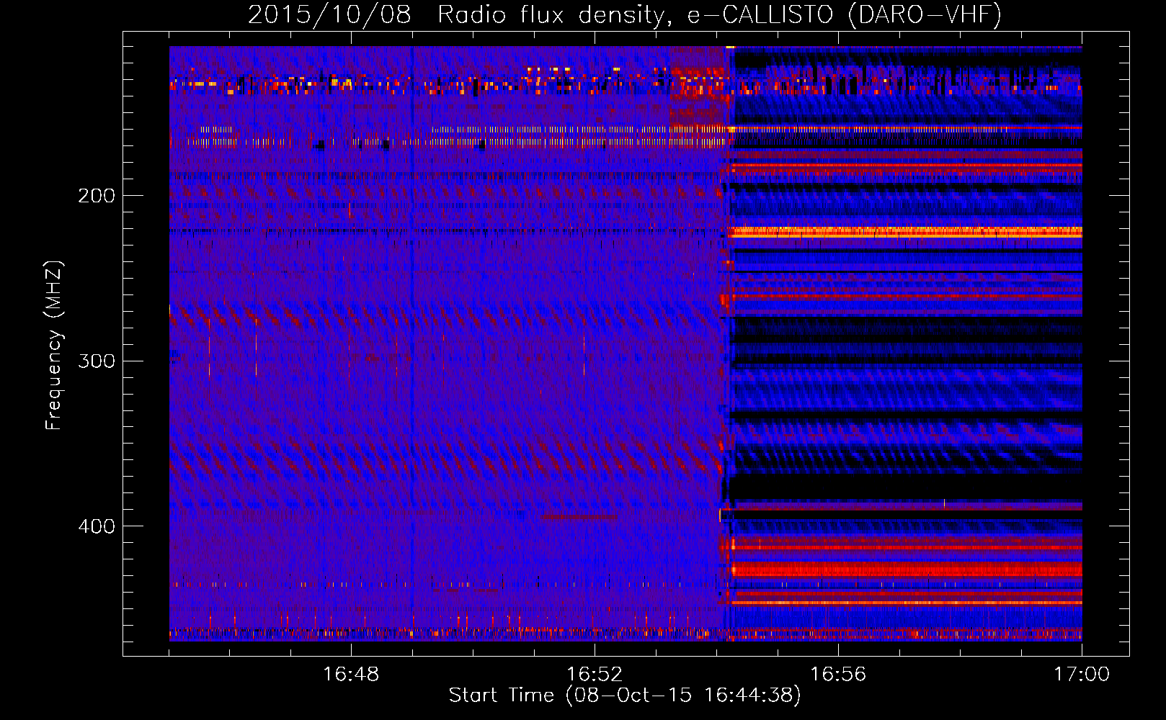Click the 16:52 time tick label
The image size is (1166, 720).
point(595,675)
